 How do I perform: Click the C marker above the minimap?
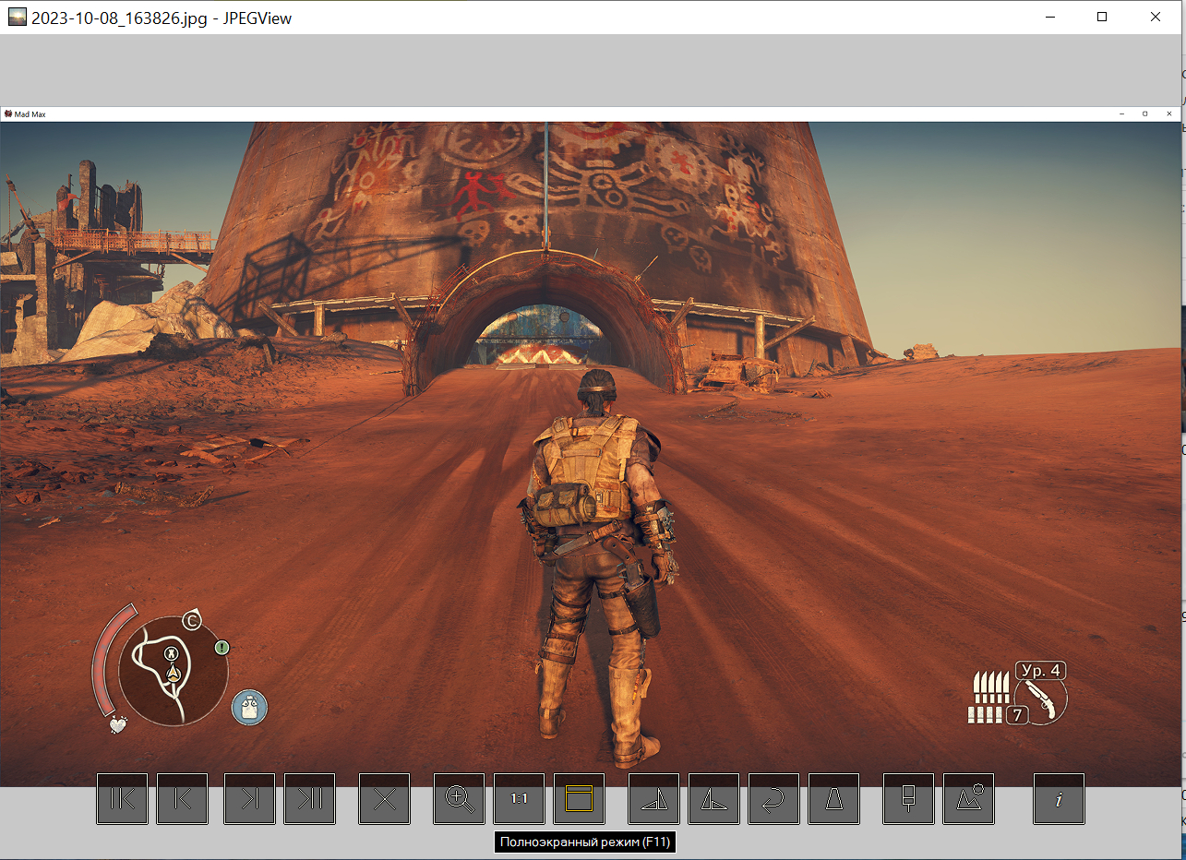192,621
